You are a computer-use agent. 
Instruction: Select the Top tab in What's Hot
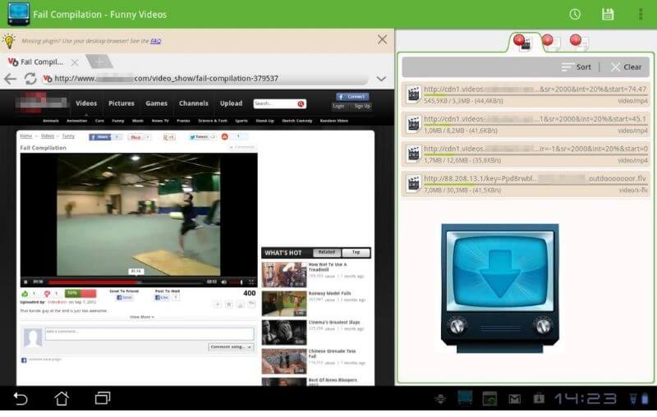(356, 253)
